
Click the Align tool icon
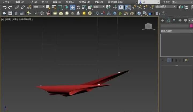point(187,8)
